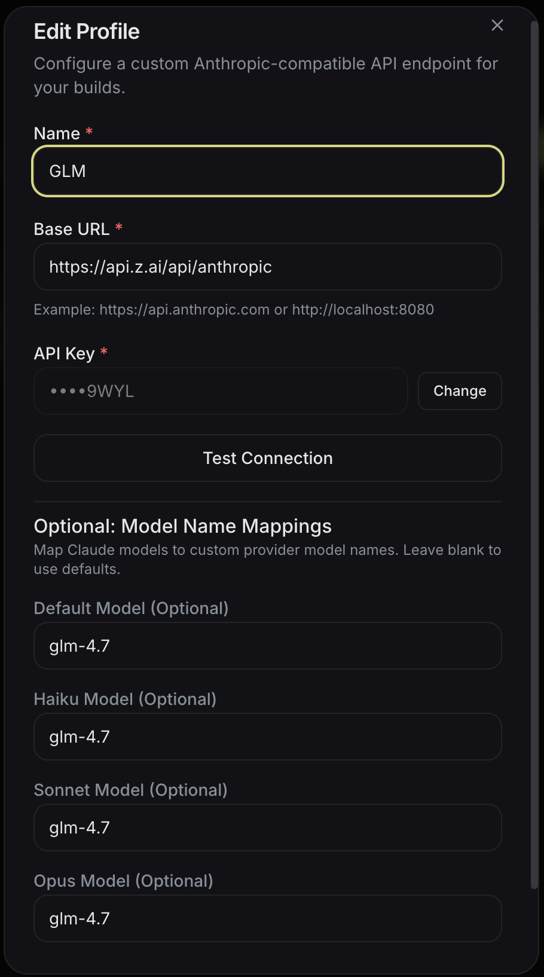The image size is (544, 977).
Task: Select the Haiku Model input box
Action: [267, 737]
